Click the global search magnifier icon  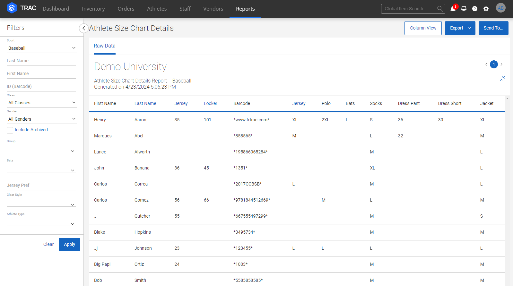click(x=440, y=9)
